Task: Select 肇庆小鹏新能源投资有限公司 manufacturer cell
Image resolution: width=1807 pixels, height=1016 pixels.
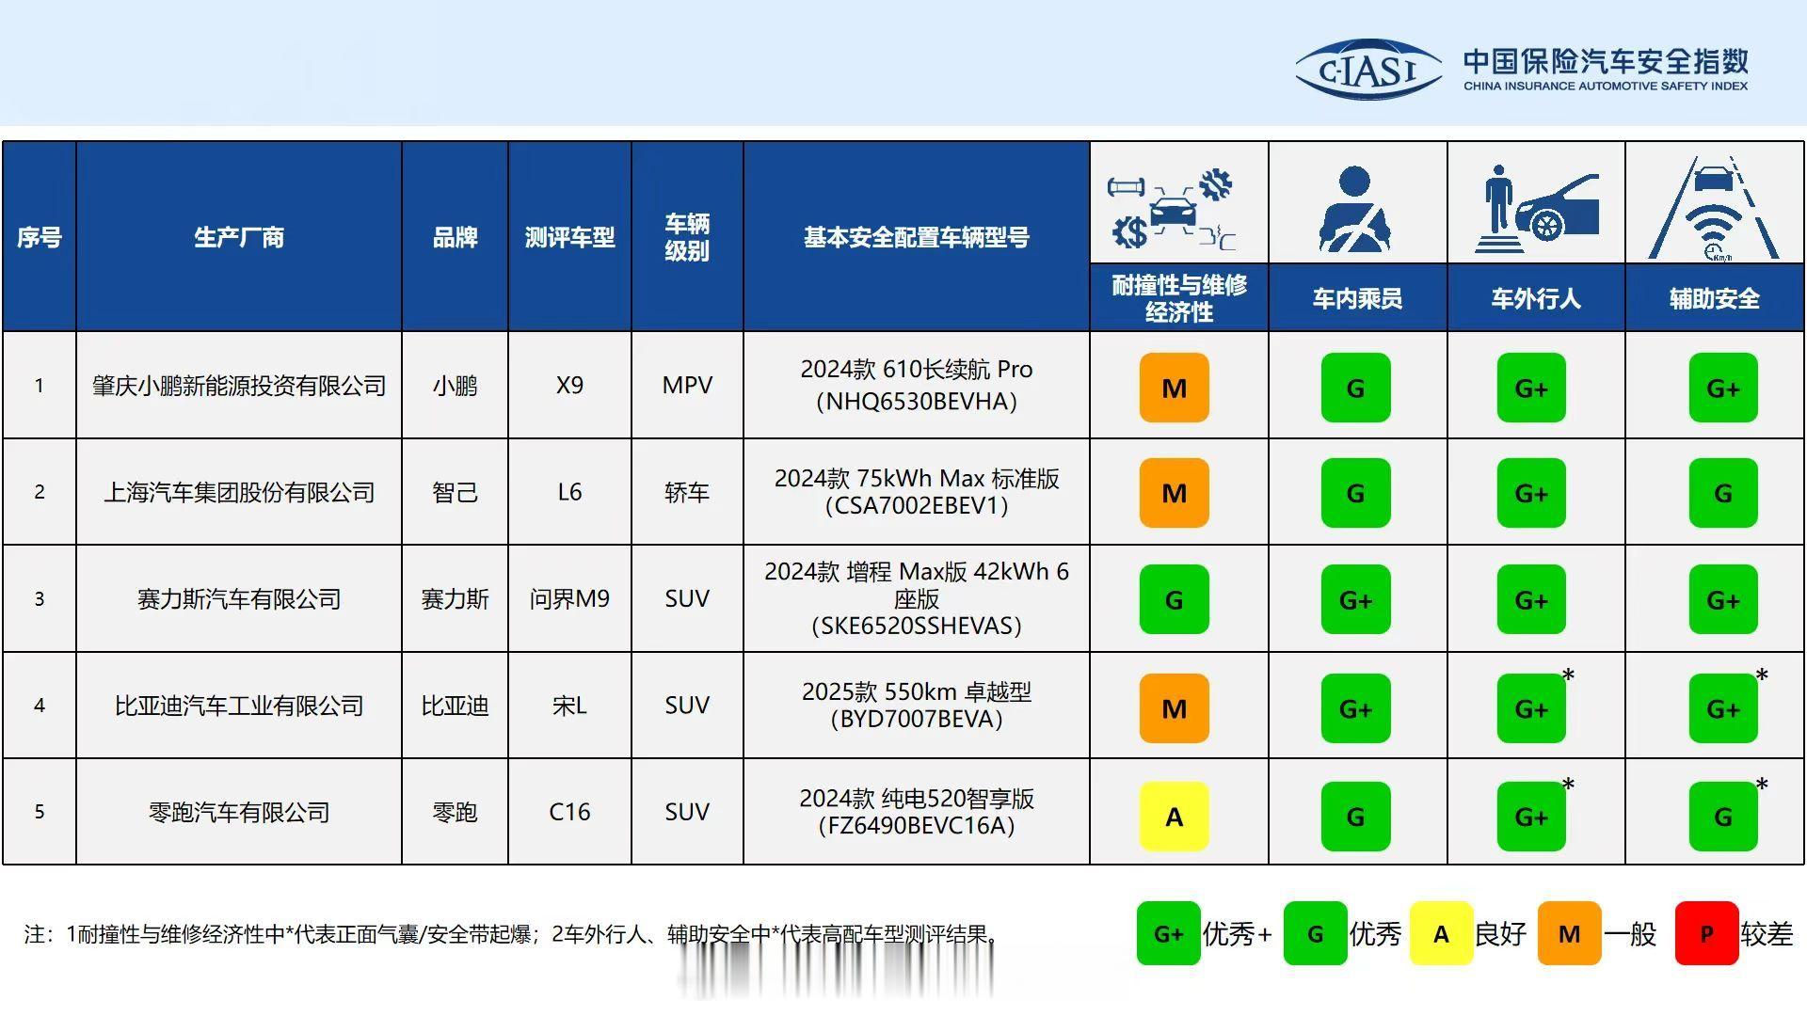Action: click(x=239, y=385)
